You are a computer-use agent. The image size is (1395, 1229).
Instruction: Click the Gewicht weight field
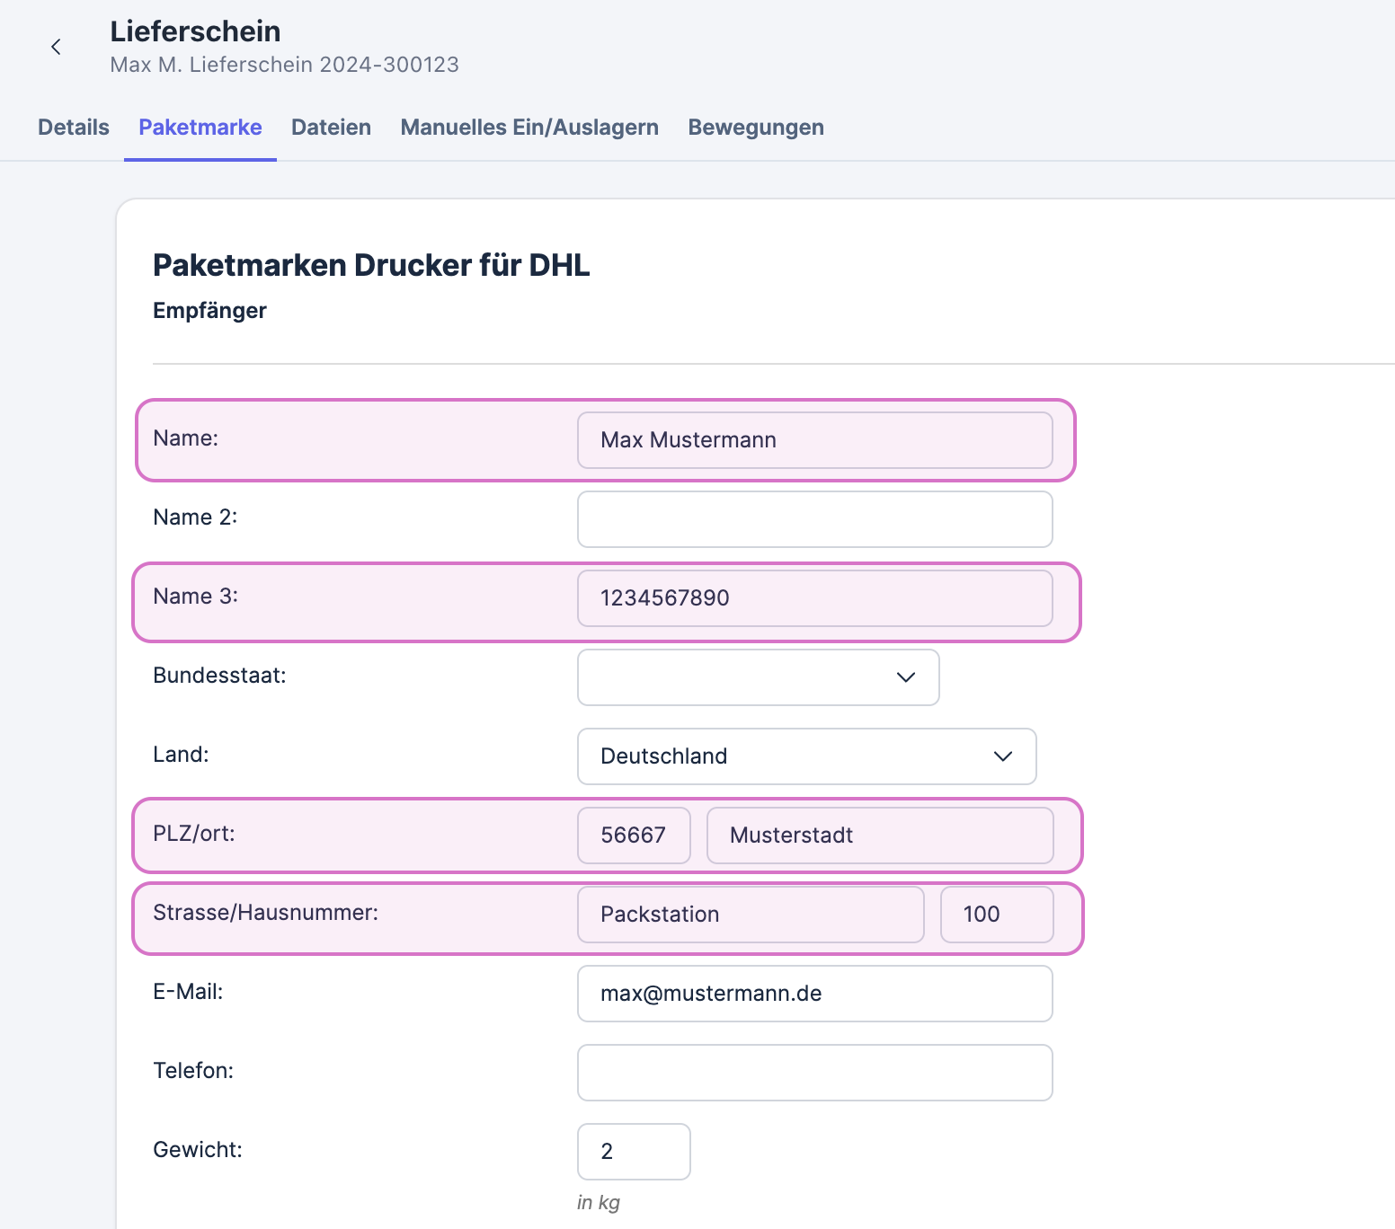pos(634,1152)
